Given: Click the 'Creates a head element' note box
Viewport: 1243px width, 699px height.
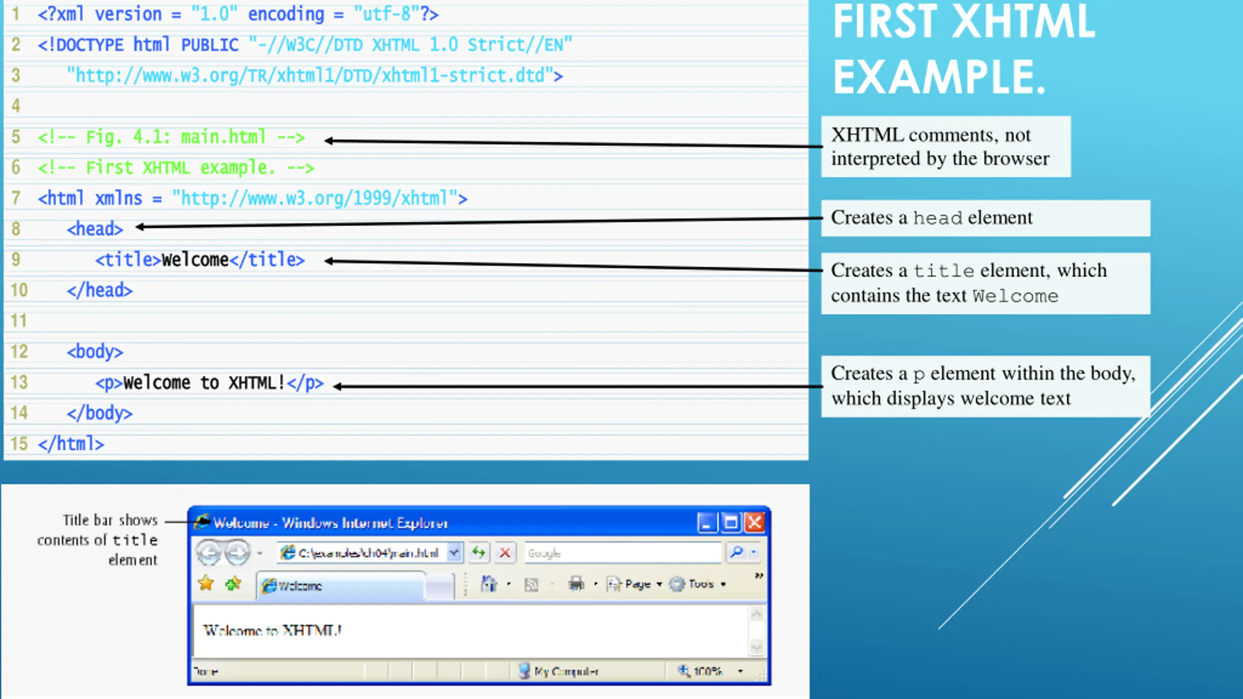Looking at the screenshot, I should click(x=986, y=218).
